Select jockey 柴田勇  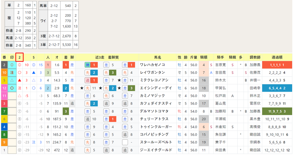point(221,150)
